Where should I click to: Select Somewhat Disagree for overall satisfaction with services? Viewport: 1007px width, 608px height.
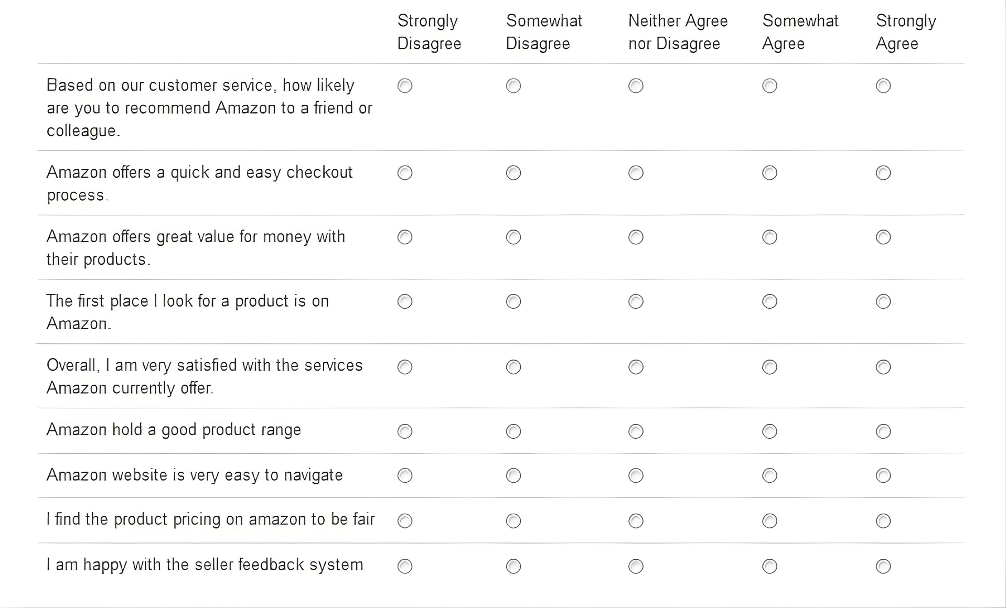click(513, 367)
